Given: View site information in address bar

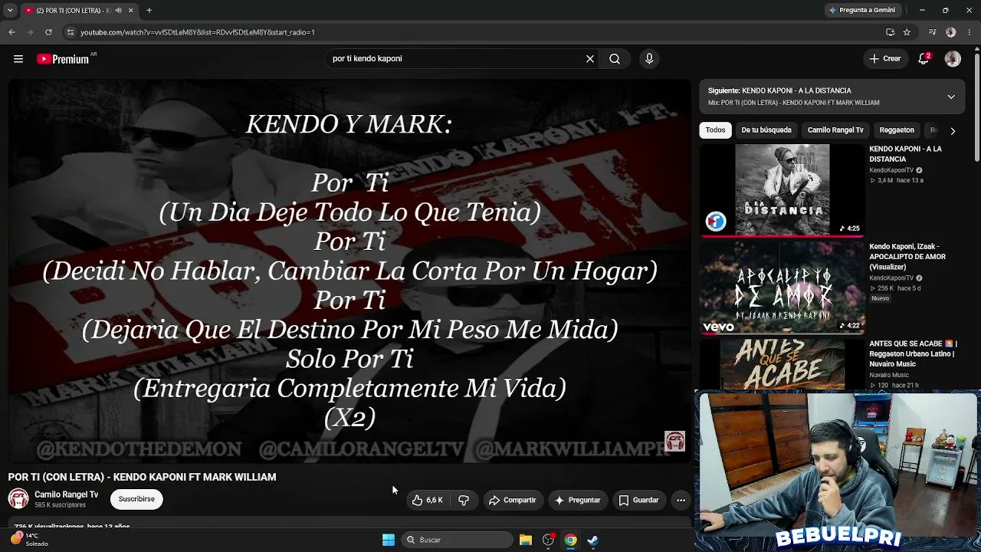Looking at the screenshot, I should pos(70,32).
